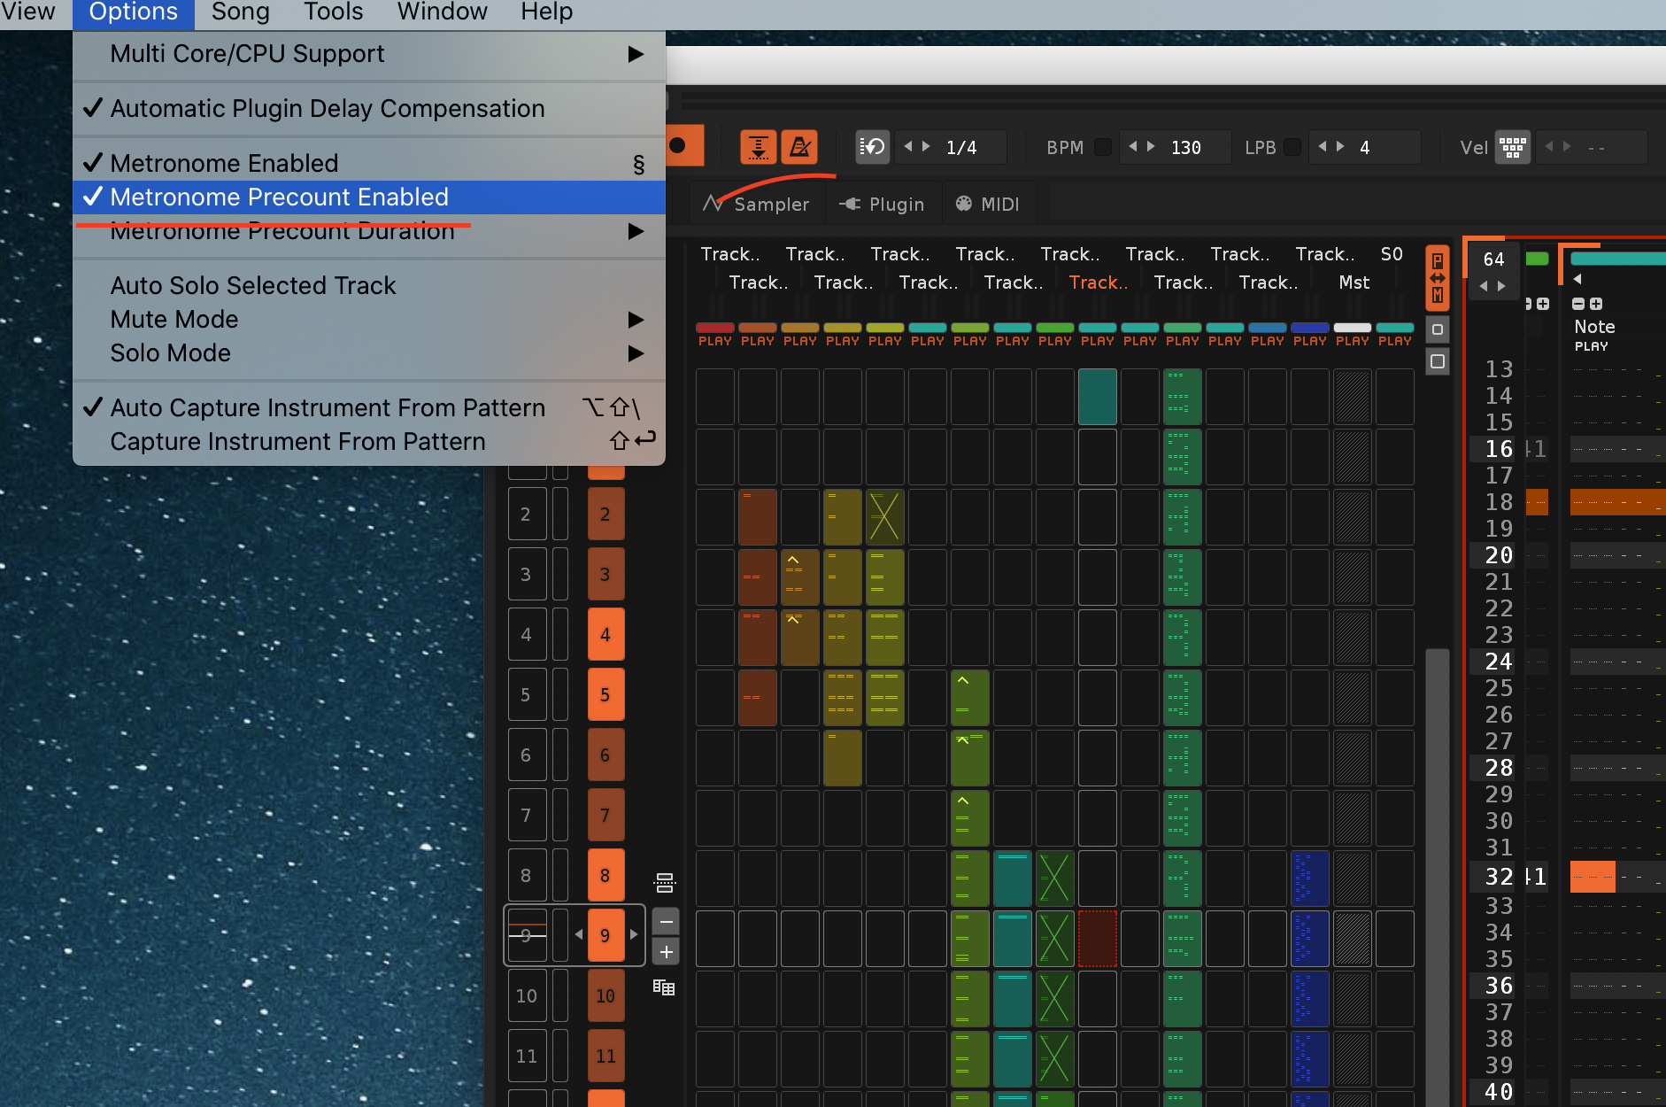Viewport: 1666px width, 1107px height.
Task: Decrease pattern length 64 with left arrow
Action: click(x=1484, y=286)
